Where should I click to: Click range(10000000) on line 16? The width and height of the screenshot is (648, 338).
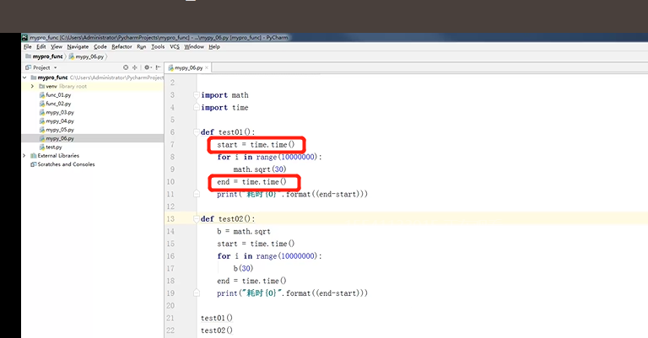[x=287, y=256]
